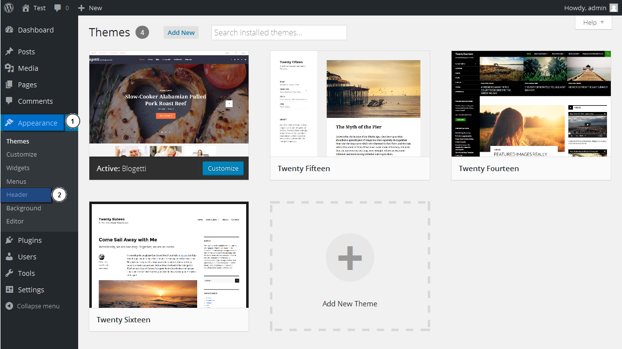Open the Pages menu label

pos(27,84)
